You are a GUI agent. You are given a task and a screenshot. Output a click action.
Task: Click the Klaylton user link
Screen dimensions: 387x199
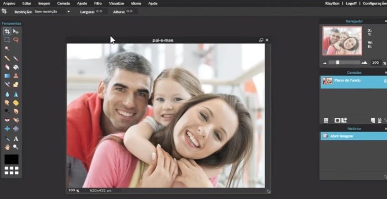[x=332, y=3]
